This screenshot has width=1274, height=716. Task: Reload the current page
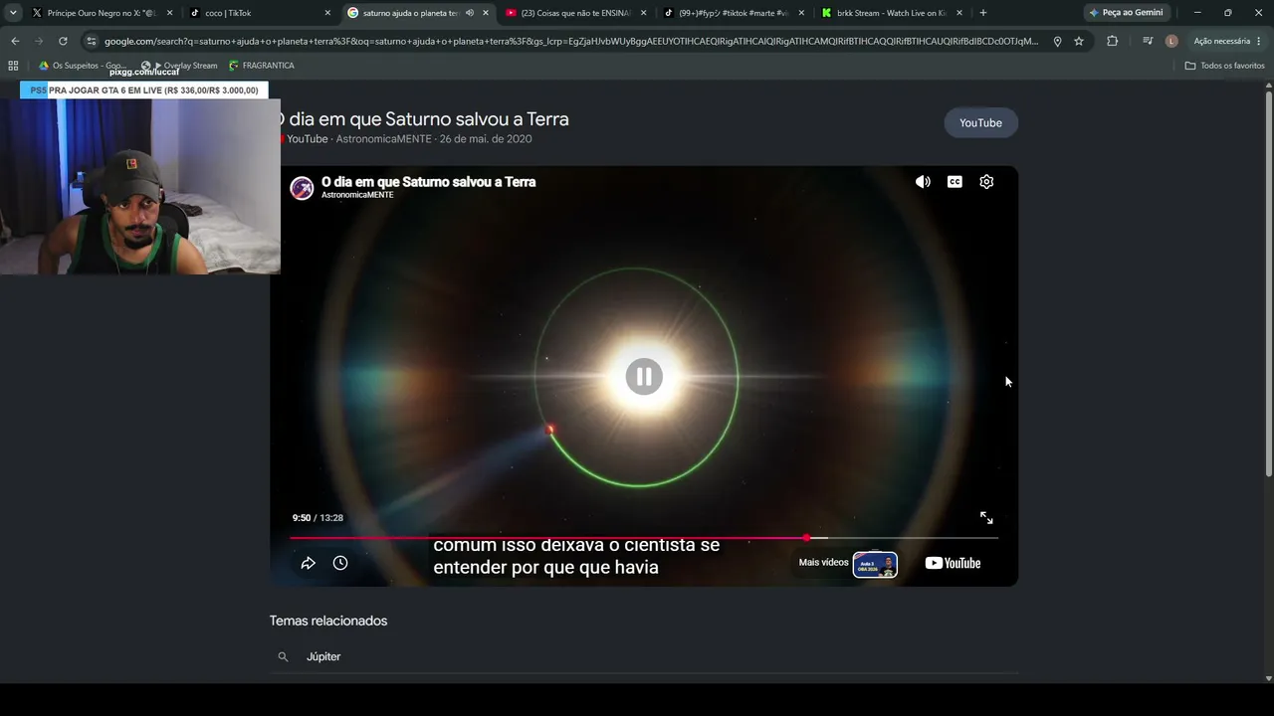(63, 41)
